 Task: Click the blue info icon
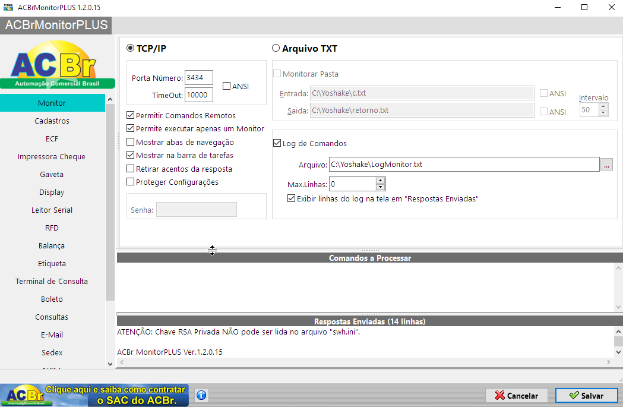(x=201, y=395)
